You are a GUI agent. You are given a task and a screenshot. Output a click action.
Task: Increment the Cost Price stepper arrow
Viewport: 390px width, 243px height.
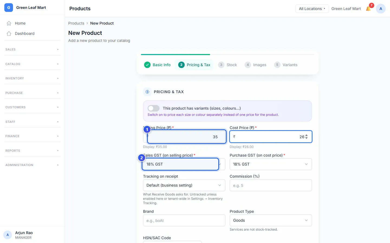point(306,135)
